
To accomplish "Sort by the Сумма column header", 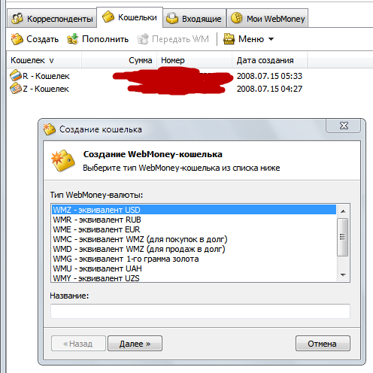I will [119, 60].
